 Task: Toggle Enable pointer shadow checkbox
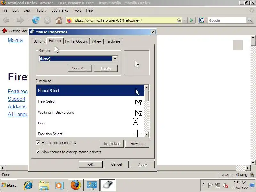point(38,142)
